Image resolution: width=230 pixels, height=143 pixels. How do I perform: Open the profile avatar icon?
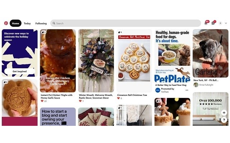(220, 23)
